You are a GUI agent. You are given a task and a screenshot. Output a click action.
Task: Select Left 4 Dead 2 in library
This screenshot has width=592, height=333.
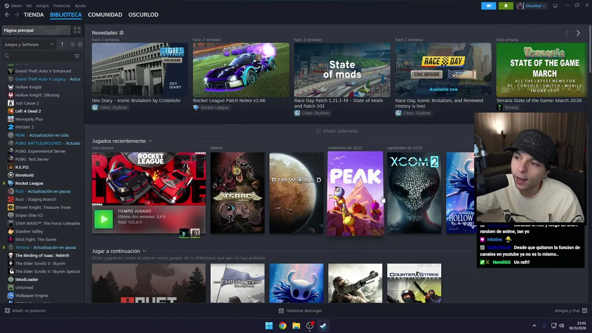coord(28,111)
